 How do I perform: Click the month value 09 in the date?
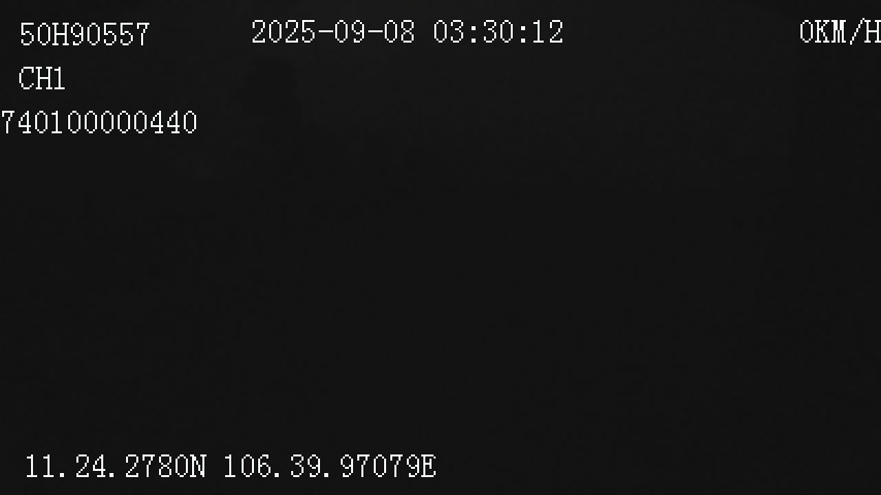pos(350,32)
